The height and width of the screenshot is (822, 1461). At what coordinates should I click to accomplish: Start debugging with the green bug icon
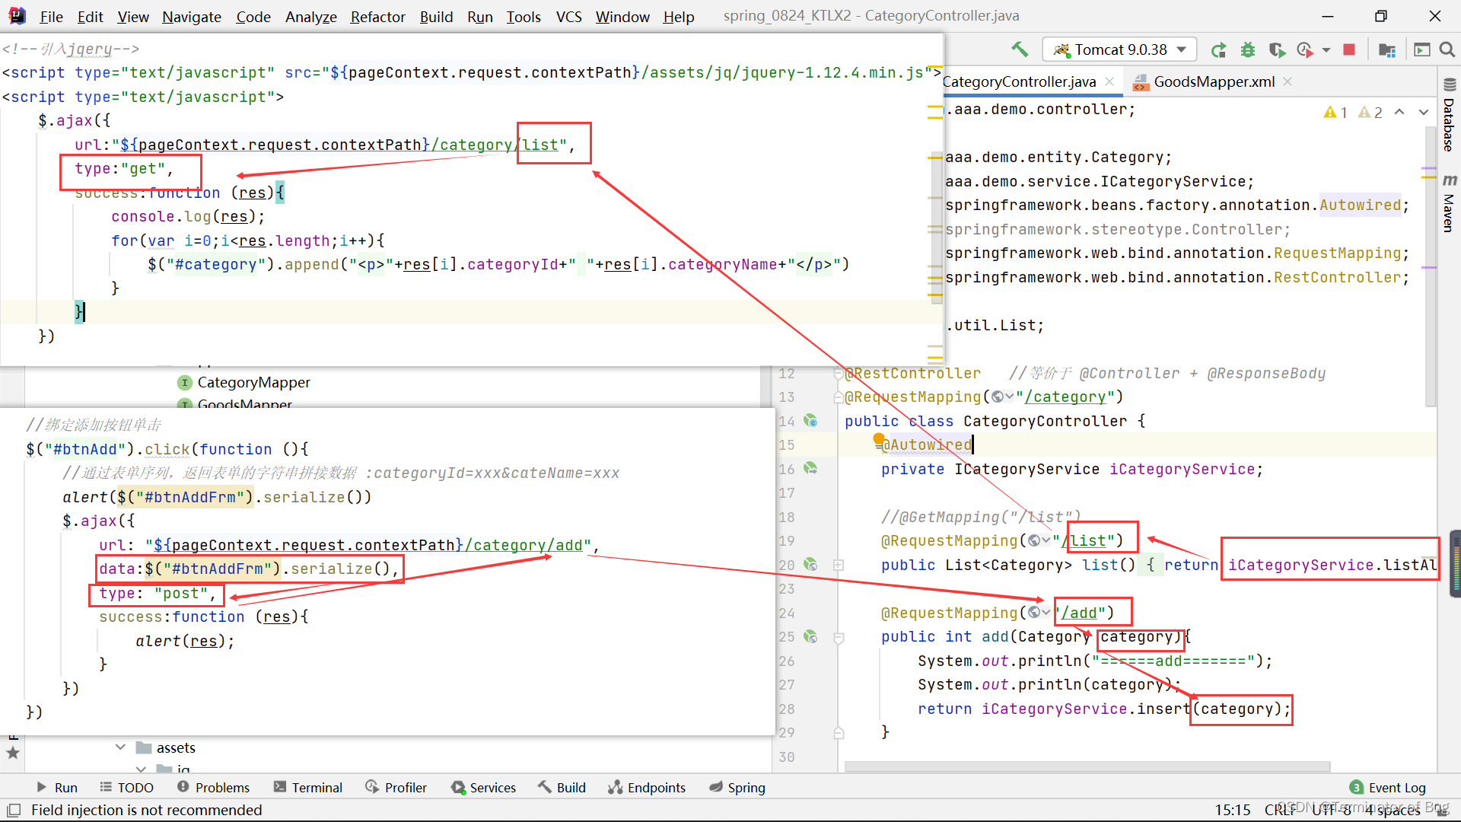(x=1248, y=50)
